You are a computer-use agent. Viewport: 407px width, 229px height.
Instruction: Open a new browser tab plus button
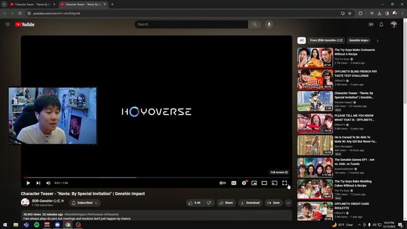pos(112,4)
